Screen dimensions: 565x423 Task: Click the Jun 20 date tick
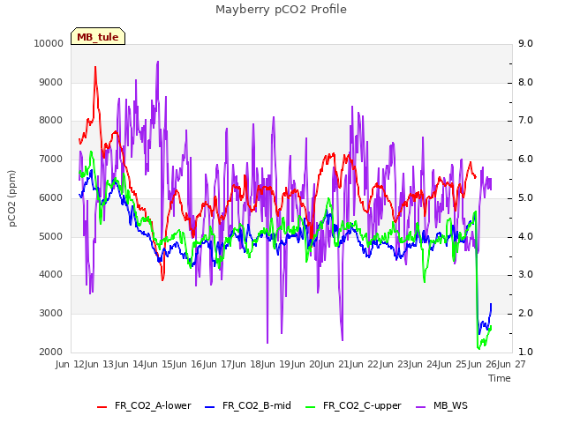pyautogui.click(x=306, y=364)
